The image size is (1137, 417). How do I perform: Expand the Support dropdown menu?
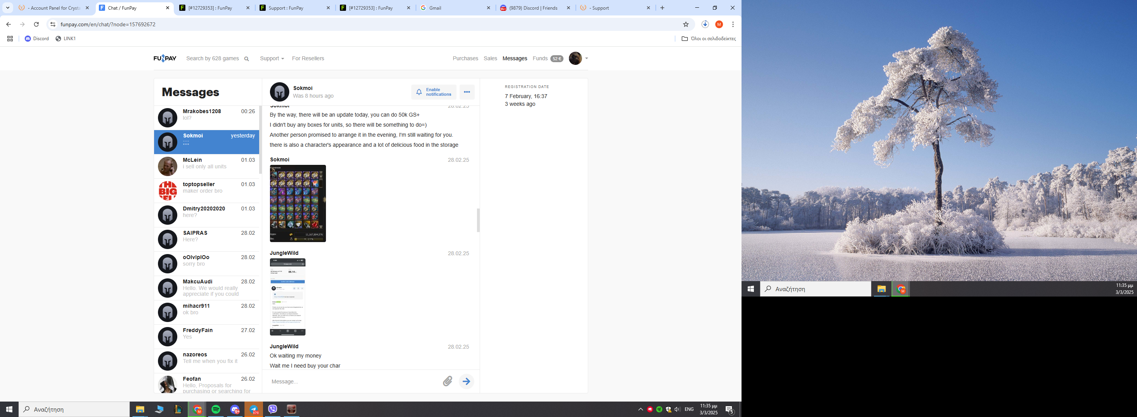tap(272, 58)
